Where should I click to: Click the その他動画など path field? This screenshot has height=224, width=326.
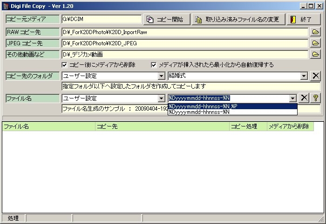[x=185, y=55]
